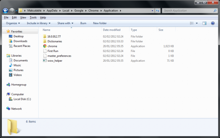Open the View menu
The height and width of the screenshot is (138, 220).
point(23,18)
